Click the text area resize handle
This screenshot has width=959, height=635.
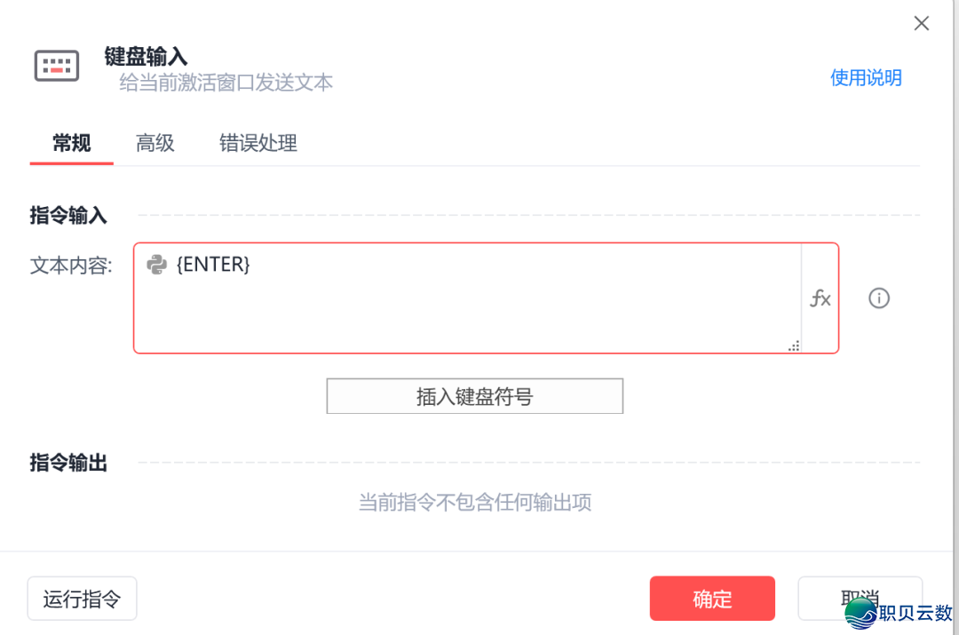point(794,345)
